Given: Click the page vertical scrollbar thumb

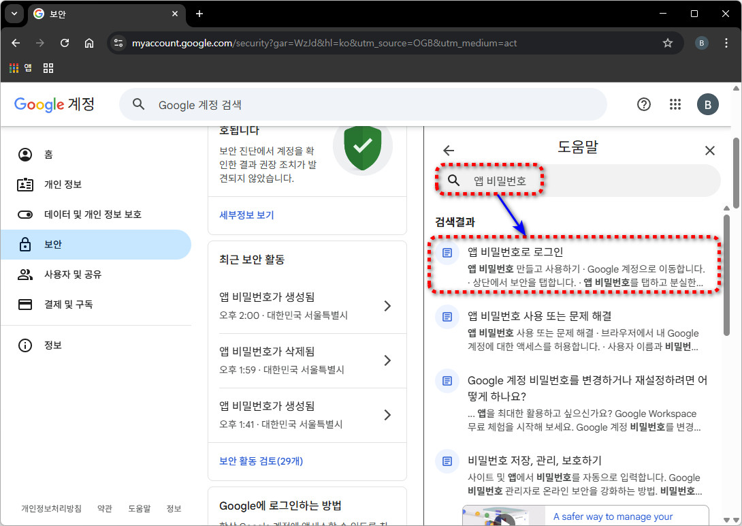Looking at the screenshot, I should (736, 173).
